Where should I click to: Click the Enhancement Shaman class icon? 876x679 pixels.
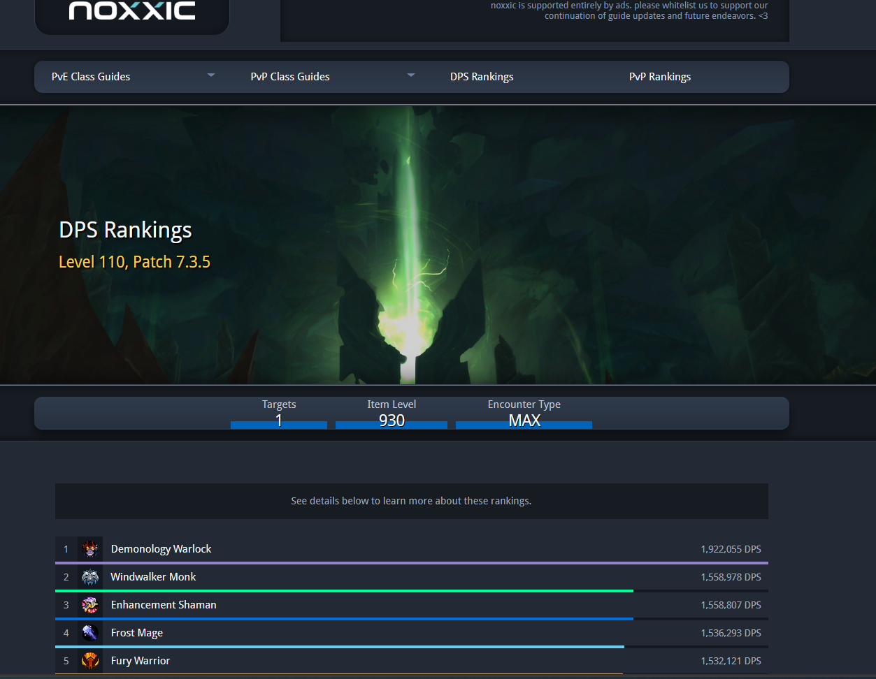[89, 605]
